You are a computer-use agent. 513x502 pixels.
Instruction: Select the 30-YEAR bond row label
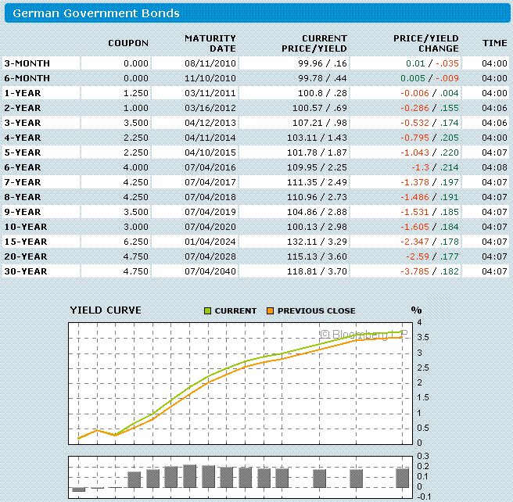[26, 271]
